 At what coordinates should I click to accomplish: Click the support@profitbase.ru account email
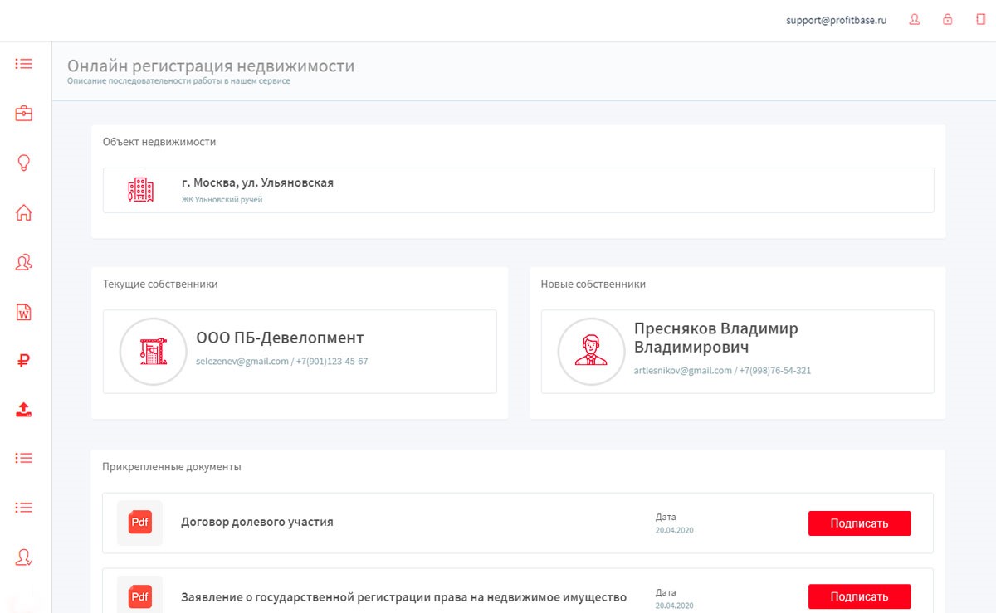coord(836,21)
